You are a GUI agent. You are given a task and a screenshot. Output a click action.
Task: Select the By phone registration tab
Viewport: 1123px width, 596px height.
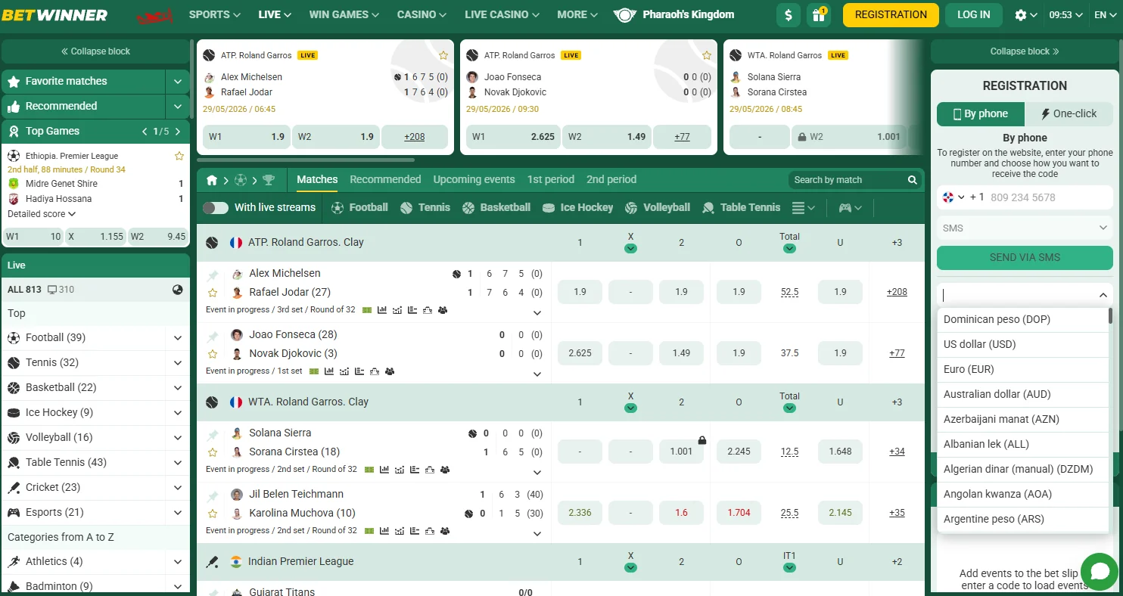(981, 113)
